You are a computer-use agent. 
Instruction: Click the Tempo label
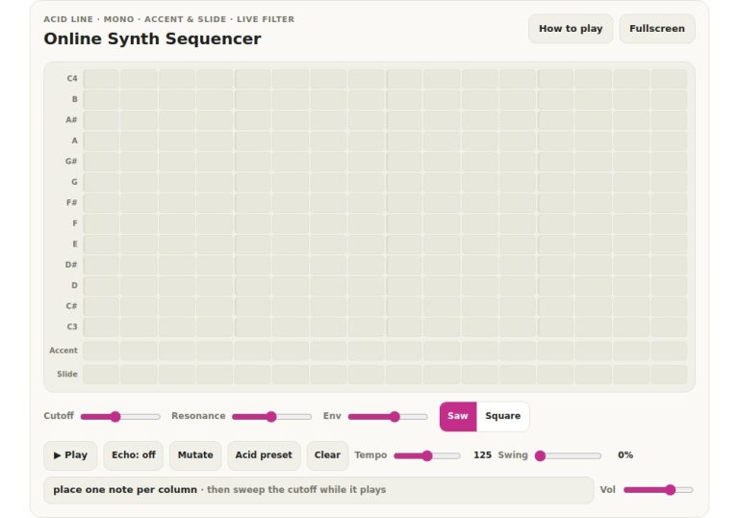coord(370,455)
